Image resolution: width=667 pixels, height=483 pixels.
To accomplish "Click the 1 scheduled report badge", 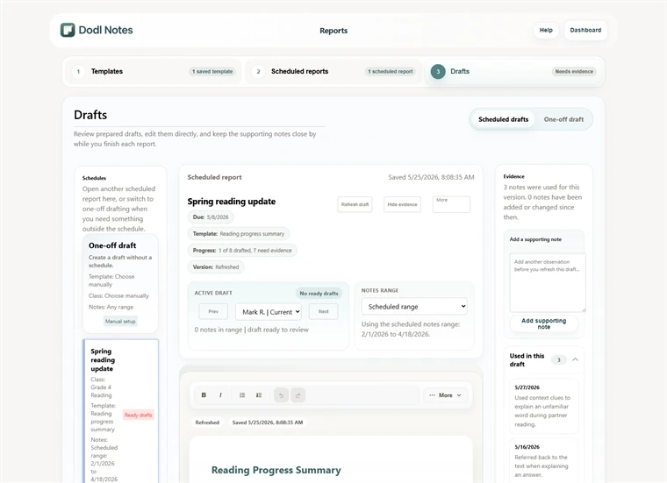I will click(x=391, y=71).
